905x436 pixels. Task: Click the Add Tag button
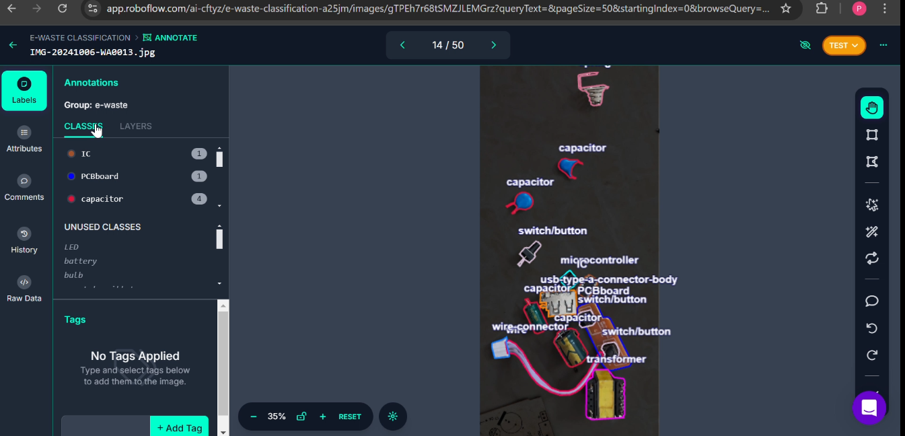(179, 427)
